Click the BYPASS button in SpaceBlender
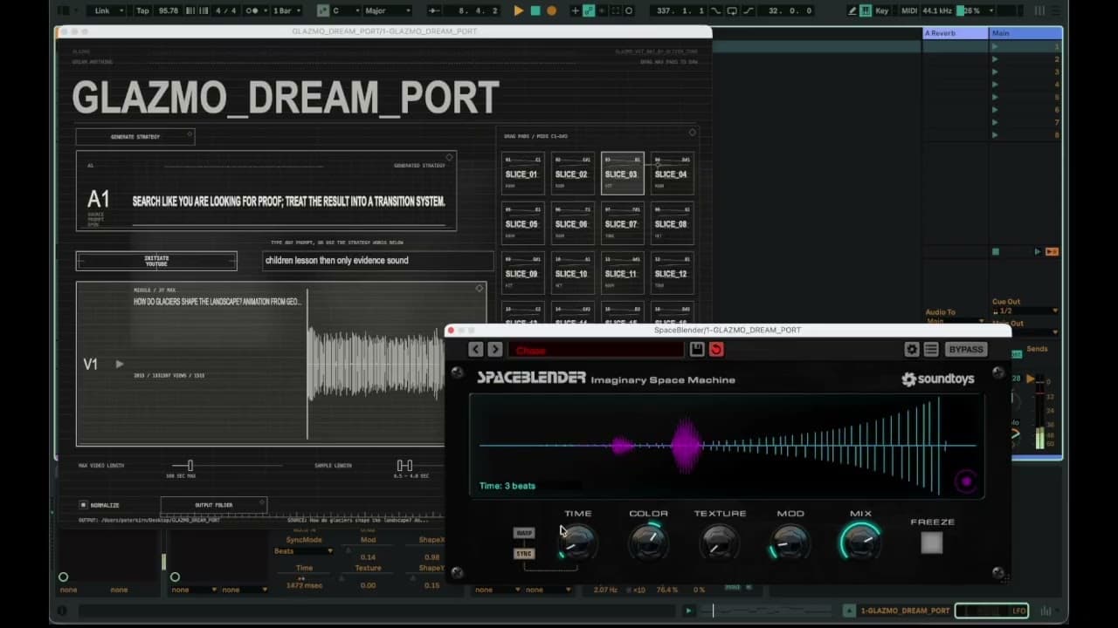 (966, 350)
